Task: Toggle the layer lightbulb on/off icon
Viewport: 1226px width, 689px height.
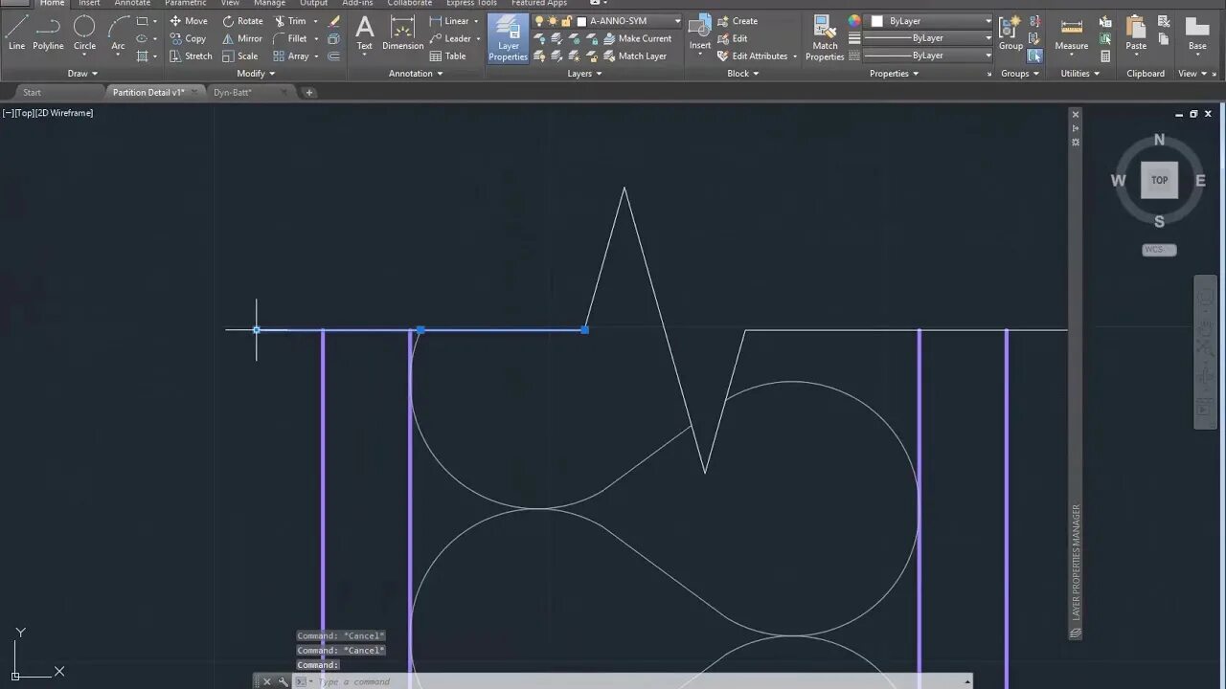Action: [539, 21]
